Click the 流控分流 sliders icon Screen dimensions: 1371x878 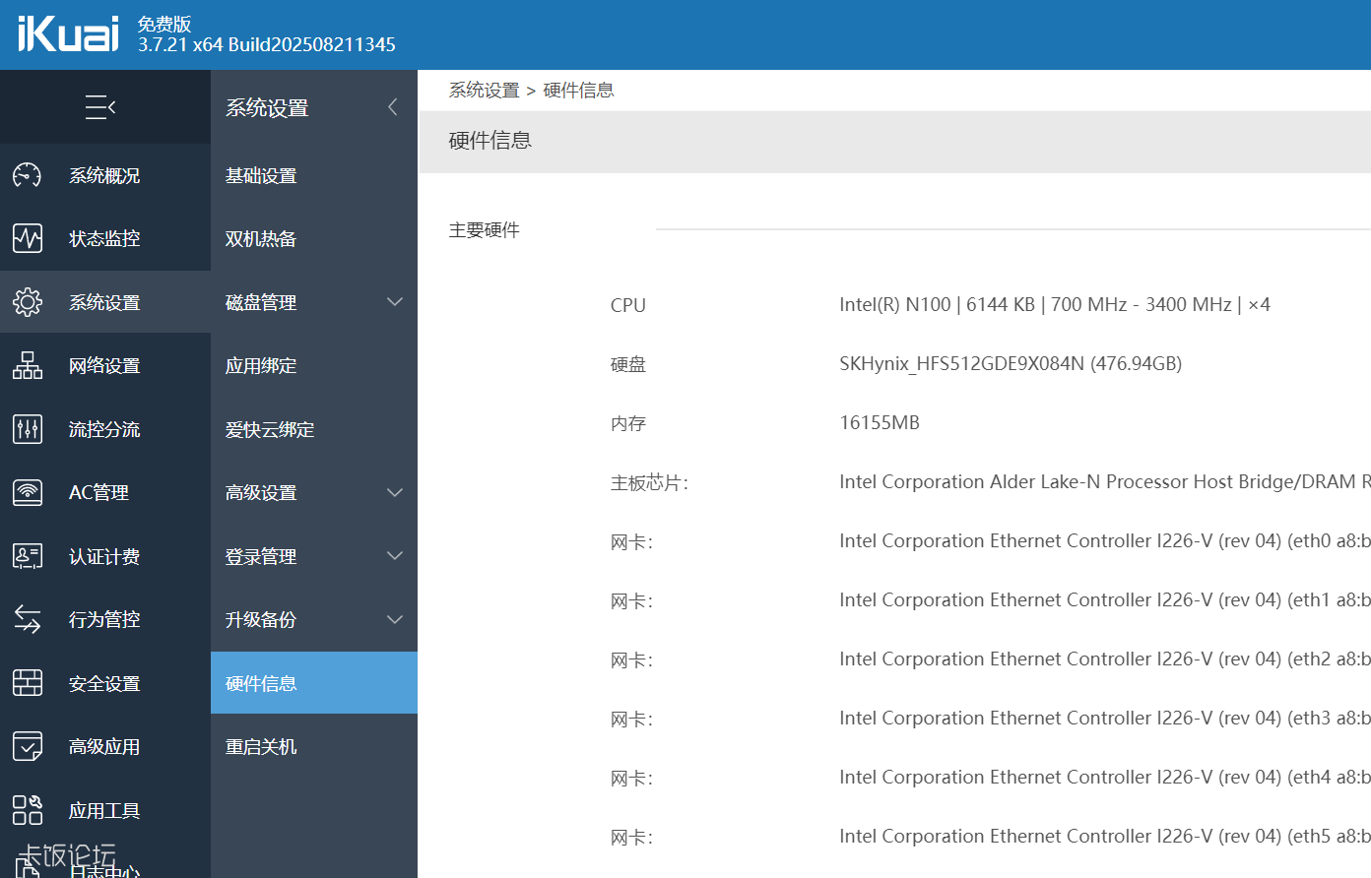coord(28,429)
